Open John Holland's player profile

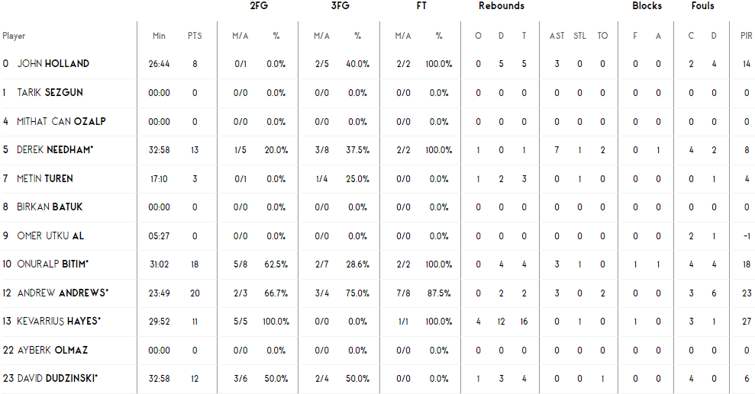pos(53,63)
